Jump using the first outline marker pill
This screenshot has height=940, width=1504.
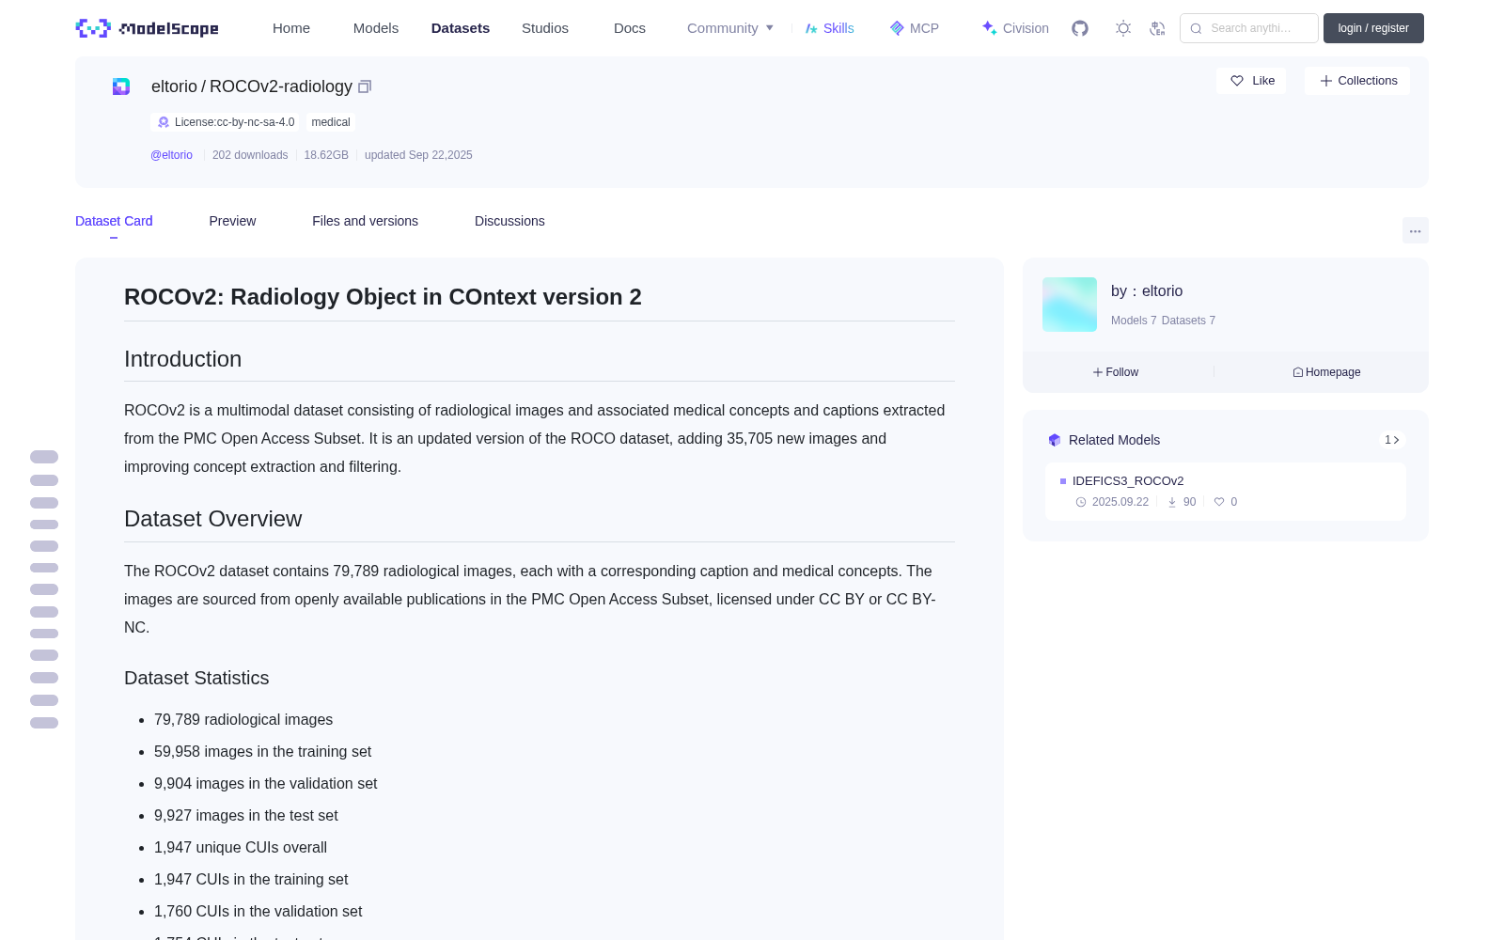coord(44,457)
